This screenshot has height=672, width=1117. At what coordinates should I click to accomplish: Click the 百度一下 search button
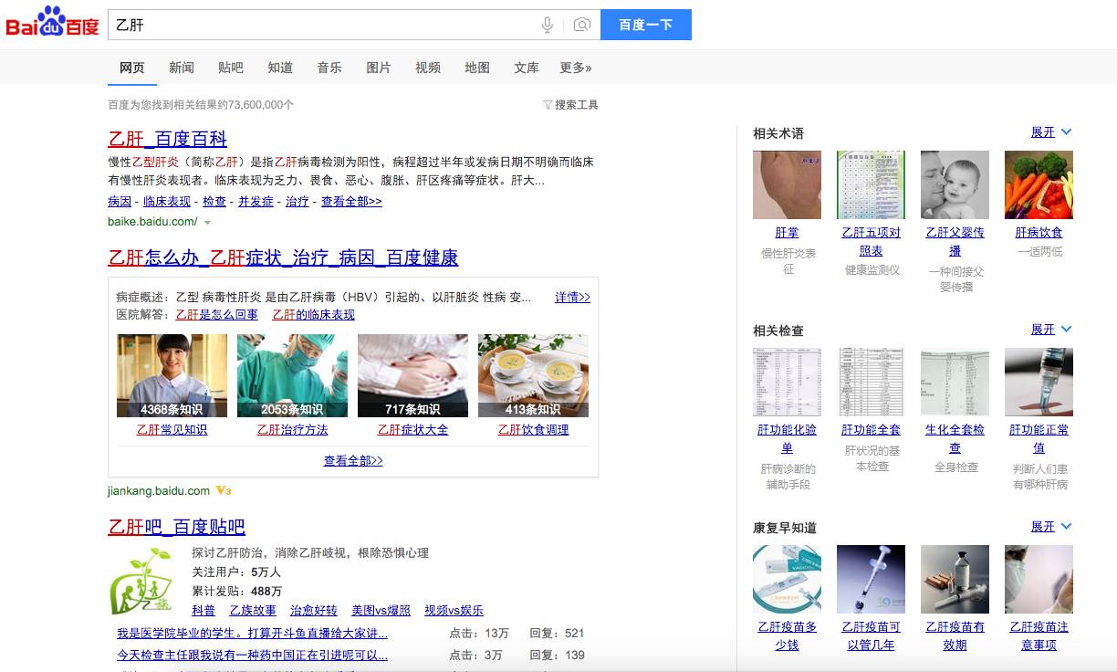coord(646,25)
